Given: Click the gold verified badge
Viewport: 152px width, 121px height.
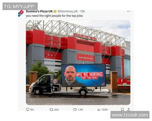Looking at the screenshot, I should [55, 11].
